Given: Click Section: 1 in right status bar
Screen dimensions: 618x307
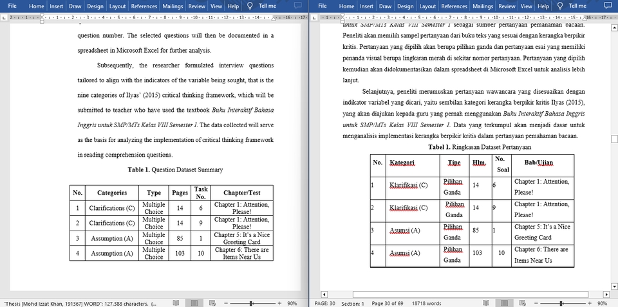Looking at the screenshot, I should pyautogui.click(x=353, y=303).
